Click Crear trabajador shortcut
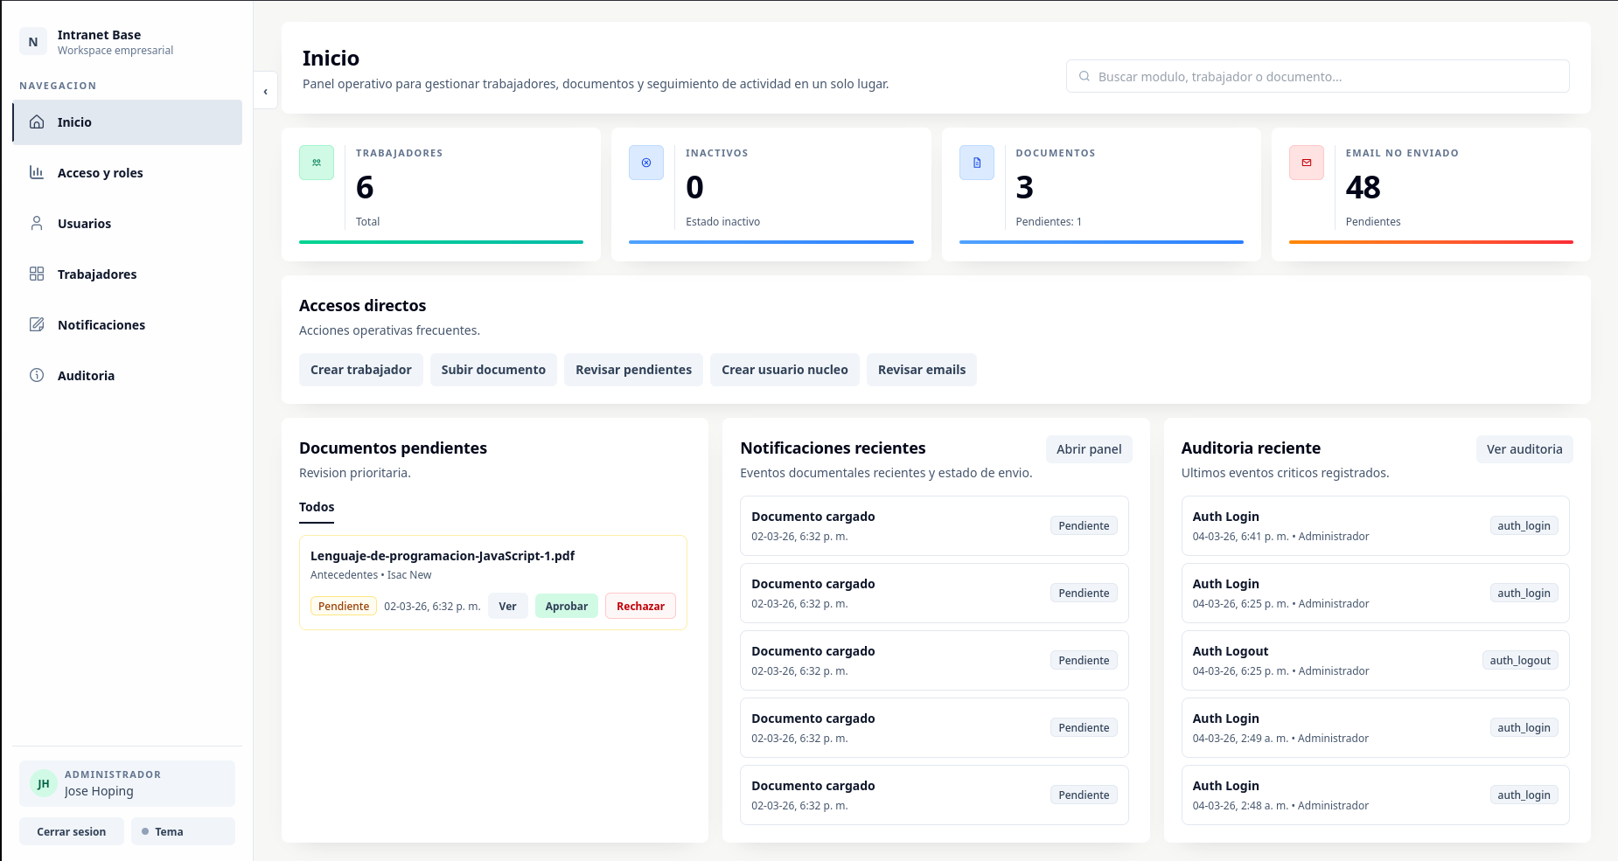Image resolution: width=1618 pixels, height=861 pixels. (x=361, y=370)
